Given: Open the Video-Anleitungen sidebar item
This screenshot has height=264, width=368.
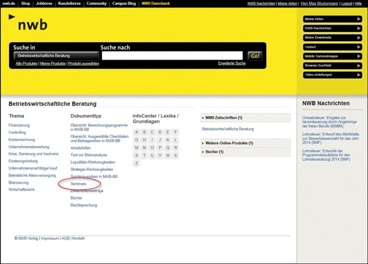Looking at the screenshot, I should (332, 75).
